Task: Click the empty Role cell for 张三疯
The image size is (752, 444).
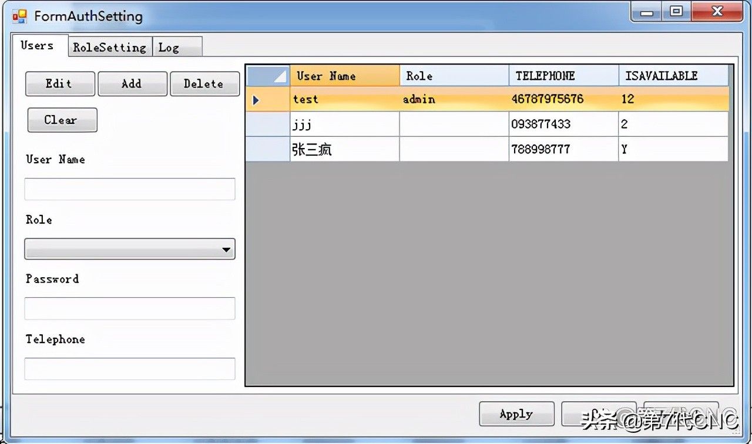Action: (454, 149)
